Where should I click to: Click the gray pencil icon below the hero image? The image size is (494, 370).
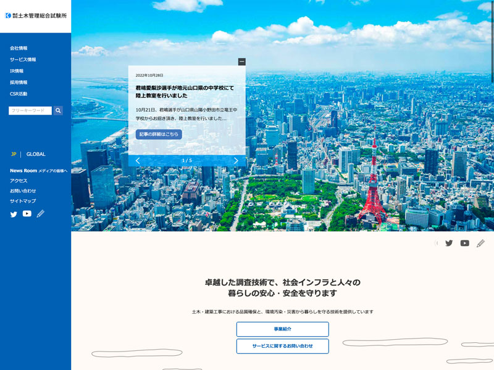point(480,243)
